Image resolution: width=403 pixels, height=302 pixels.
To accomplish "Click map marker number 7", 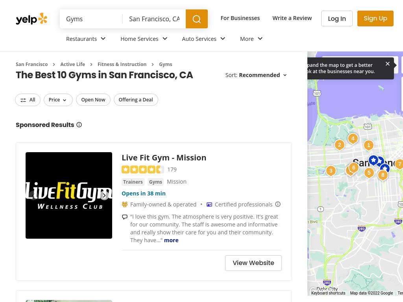I will 399,164.
